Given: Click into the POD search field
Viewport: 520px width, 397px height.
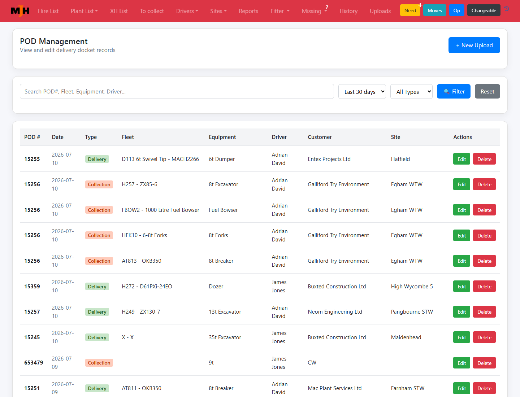Looking at the screenshot, I should click(177, 91).
